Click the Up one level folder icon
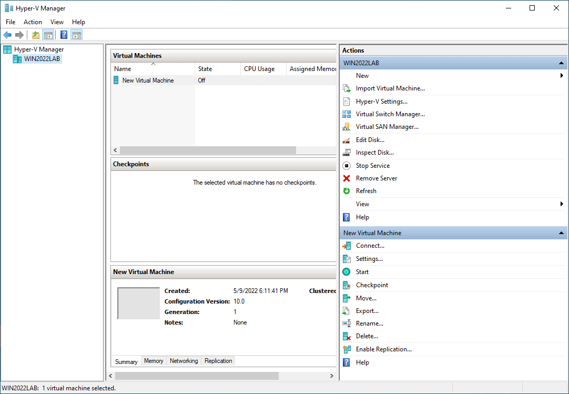This screenshot has width=569, height=394. [x=36, y=35]
